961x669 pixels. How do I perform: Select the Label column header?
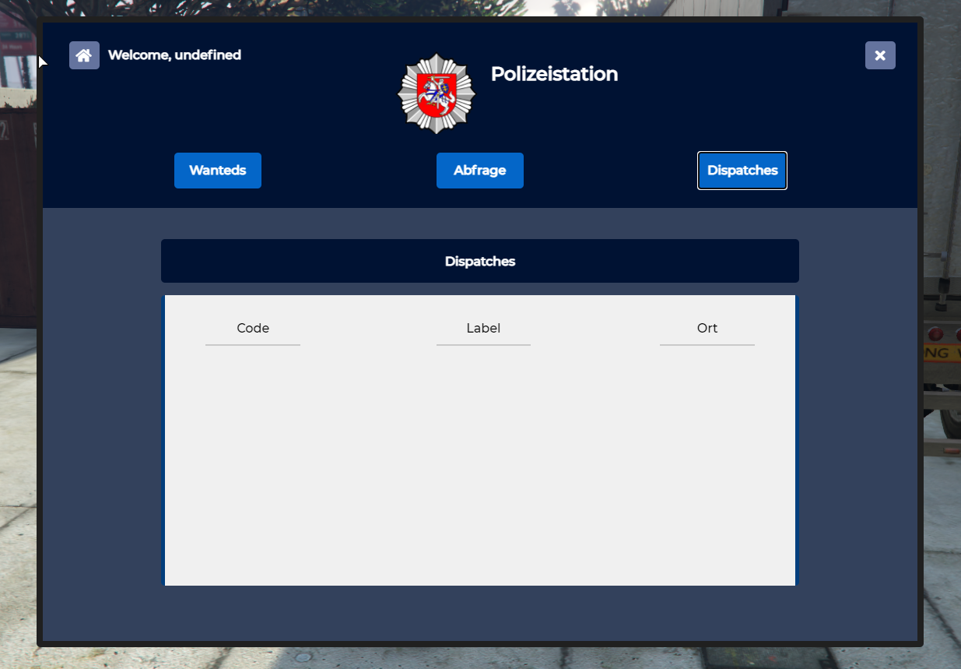(x=483, y=328)
